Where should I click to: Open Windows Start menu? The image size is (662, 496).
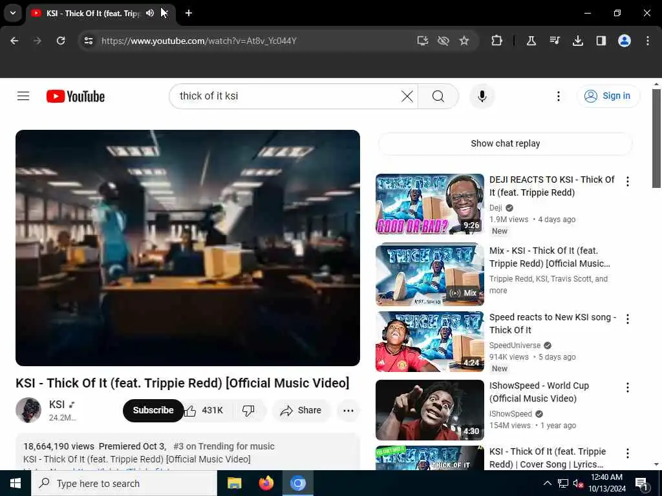point(16,483)
